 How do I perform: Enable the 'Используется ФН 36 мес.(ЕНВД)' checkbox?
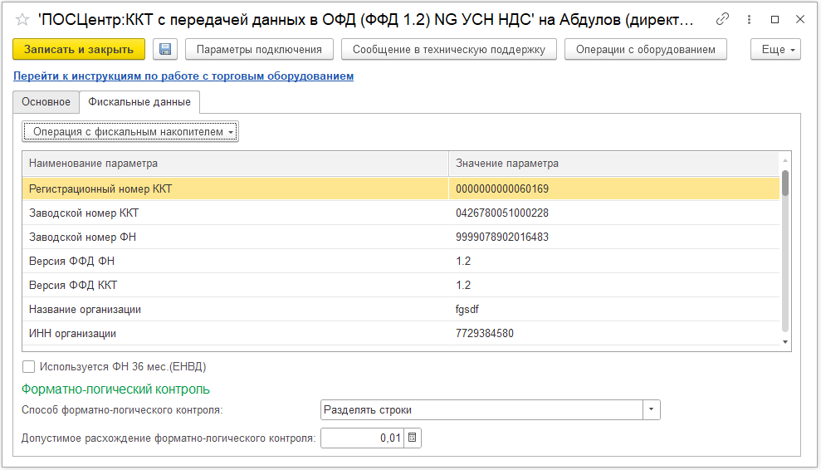point(29,366)
